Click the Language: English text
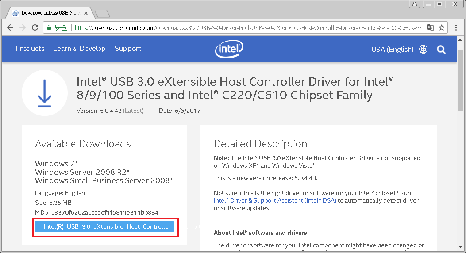This screenshot has height=253, width=466. pos(60,193)
